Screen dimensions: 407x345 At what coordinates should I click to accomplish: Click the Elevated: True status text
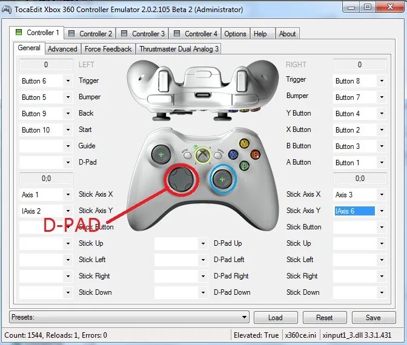(256, 335)
